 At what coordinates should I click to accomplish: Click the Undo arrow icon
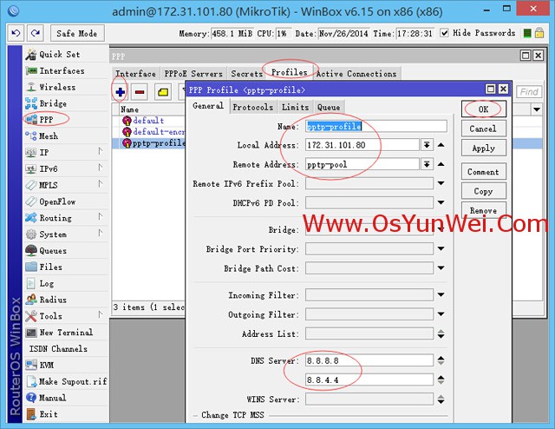point(16,33)
